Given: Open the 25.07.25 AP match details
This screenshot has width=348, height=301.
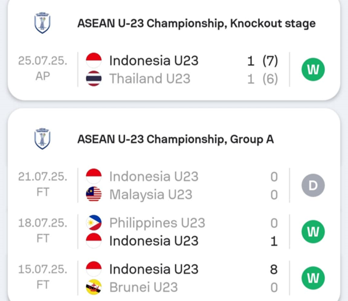Looking at the screenshot, I should (x=174, y=70).
